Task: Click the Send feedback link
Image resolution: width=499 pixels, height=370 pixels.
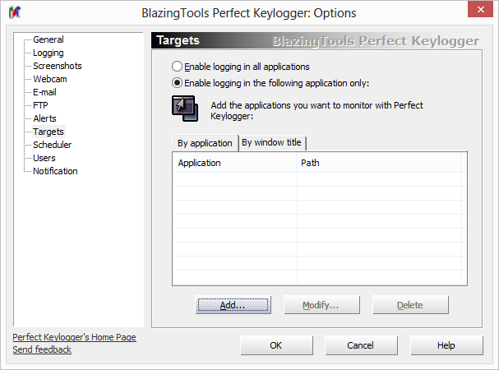Action: click(42, 349)
